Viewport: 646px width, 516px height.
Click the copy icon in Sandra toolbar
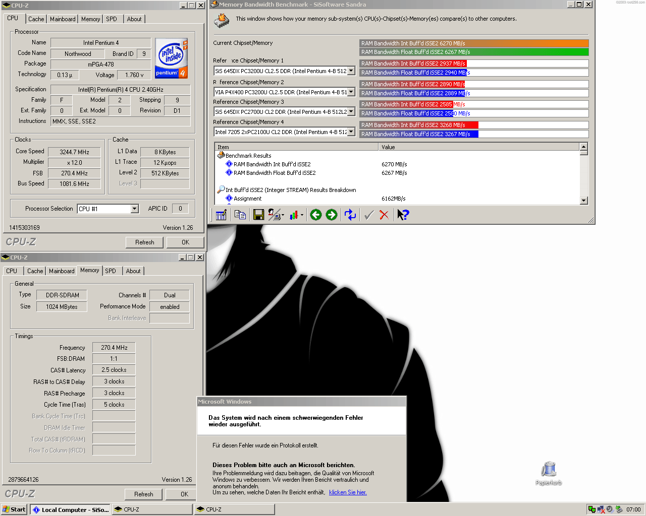tap(240, 215)
